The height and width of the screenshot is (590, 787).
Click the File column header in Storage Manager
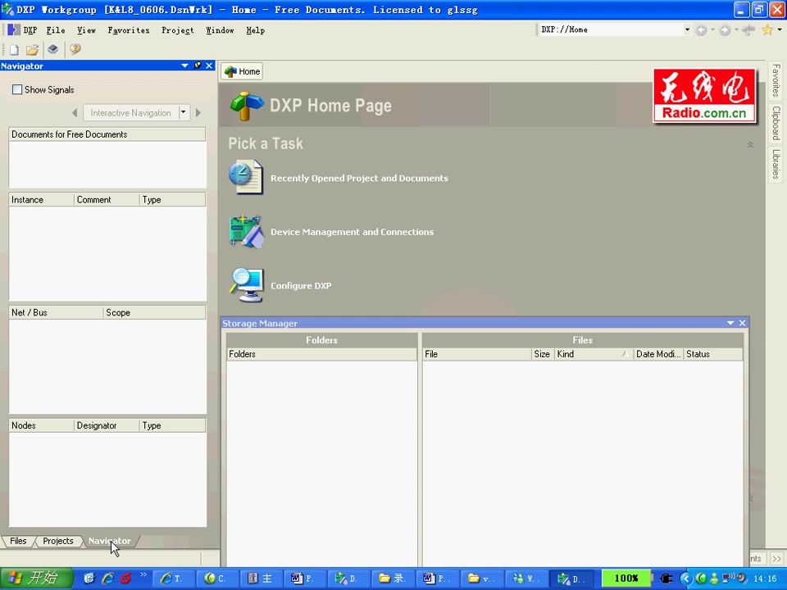pos(477,354)
